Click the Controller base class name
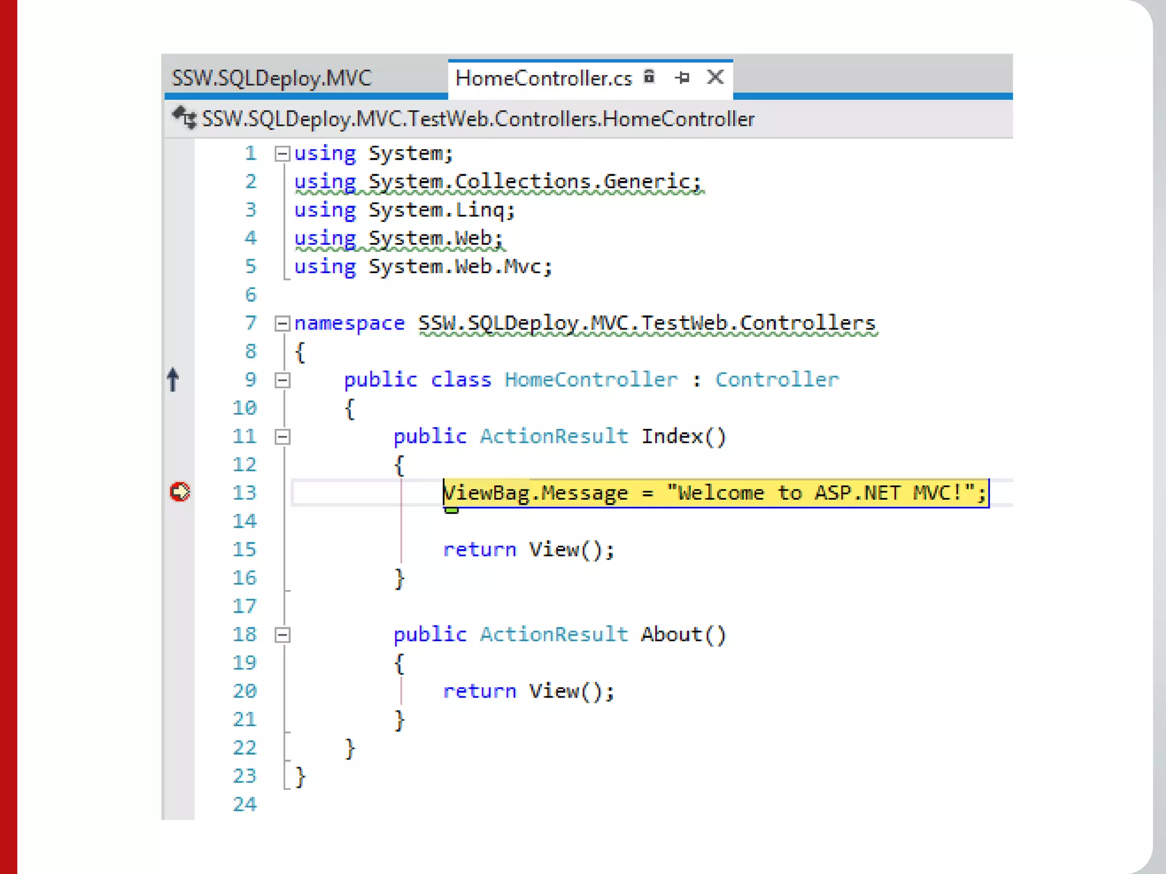 [777, 380]
